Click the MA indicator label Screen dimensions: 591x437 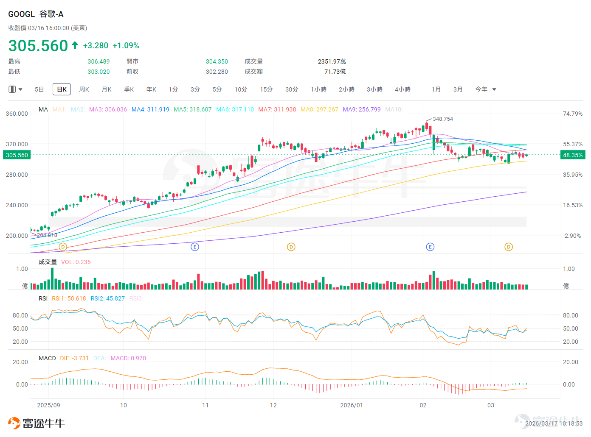(43, 109)
